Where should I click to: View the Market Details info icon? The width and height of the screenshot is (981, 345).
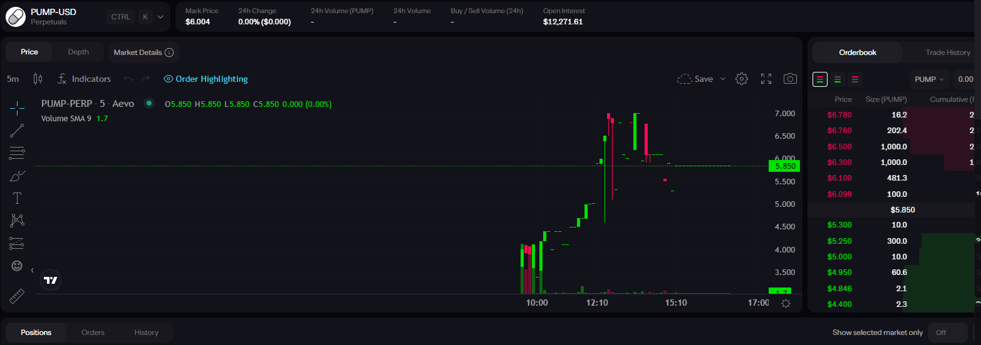point(169,52)
